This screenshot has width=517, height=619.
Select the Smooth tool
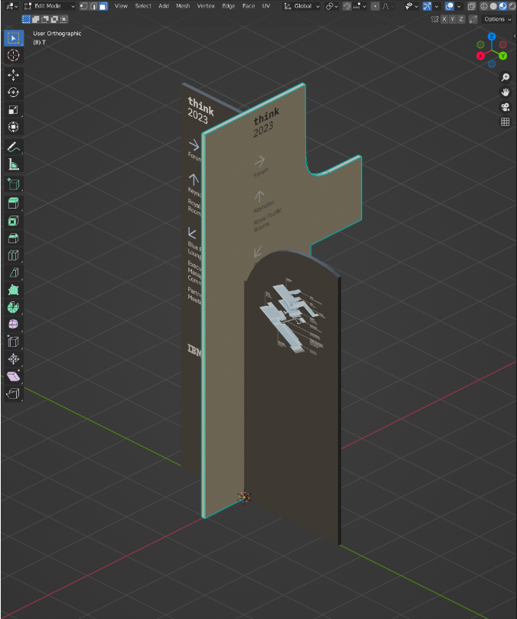(x=14, y=325)
